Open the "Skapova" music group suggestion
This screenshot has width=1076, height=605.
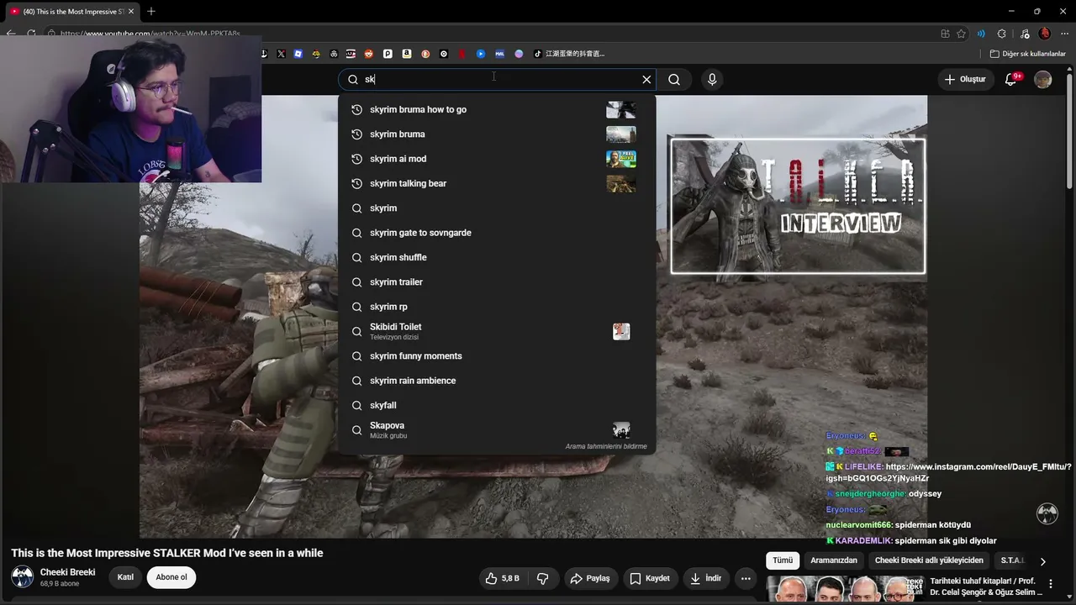point(497,430)
